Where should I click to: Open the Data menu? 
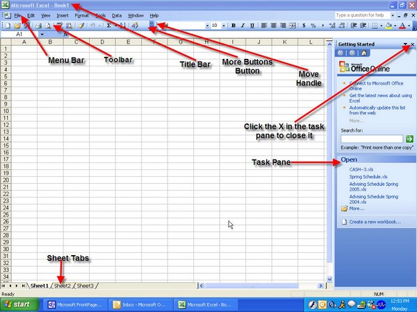tap(116, 15)
